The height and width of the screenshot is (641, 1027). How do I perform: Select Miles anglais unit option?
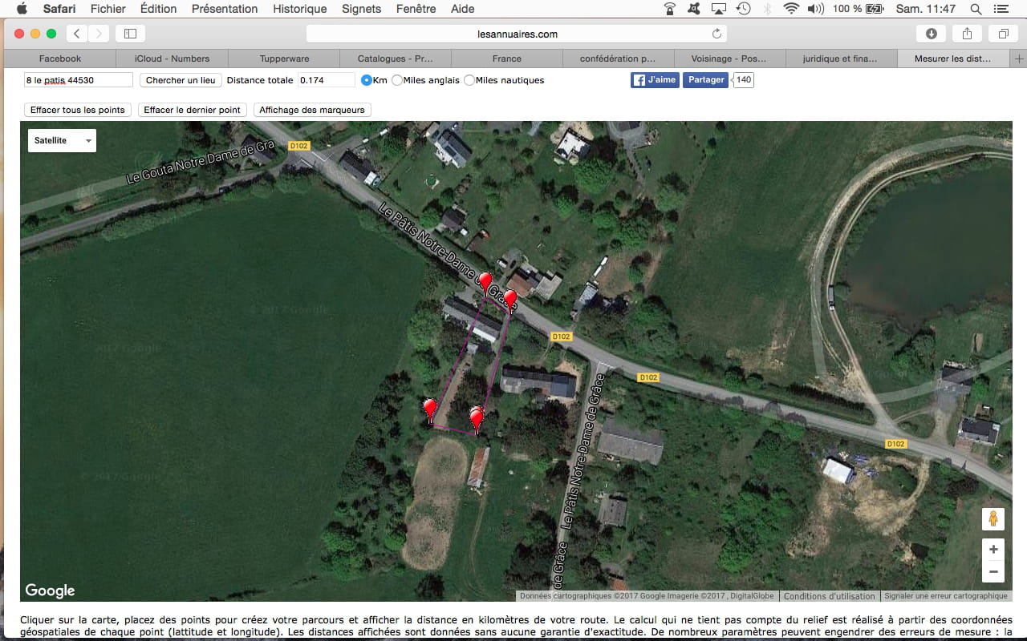(397, 80)
